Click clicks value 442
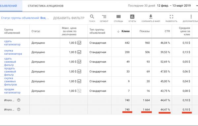 (x=127, y=43)
